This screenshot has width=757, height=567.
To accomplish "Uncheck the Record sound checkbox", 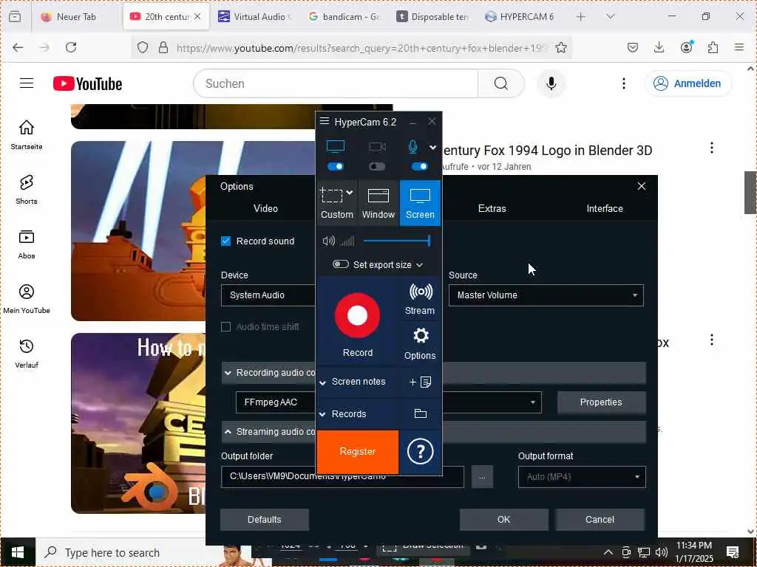I will pos(225,241).
